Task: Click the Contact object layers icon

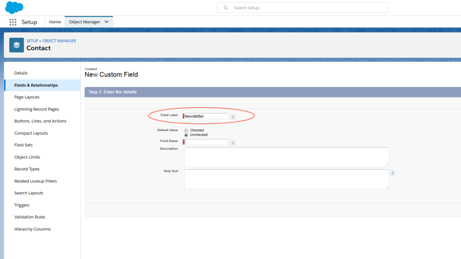Action: coord(17,45)
